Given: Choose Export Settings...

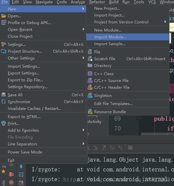Looking at the screenshot, I should click(43, 73).
